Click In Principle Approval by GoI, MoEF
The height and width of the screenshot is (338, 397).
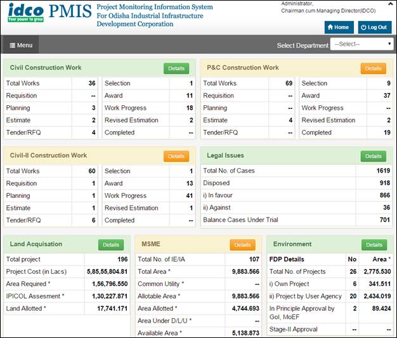point(302,313)
